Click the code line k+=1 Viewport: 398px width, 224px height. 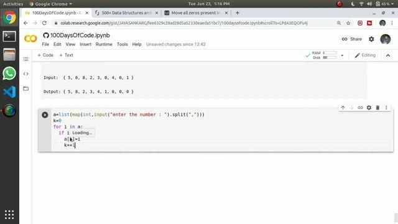70,145
